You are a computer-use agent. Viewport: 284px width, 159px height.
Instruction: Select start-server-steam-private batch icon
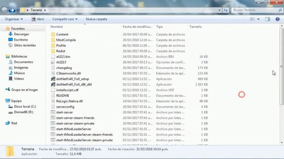(53, 124)
